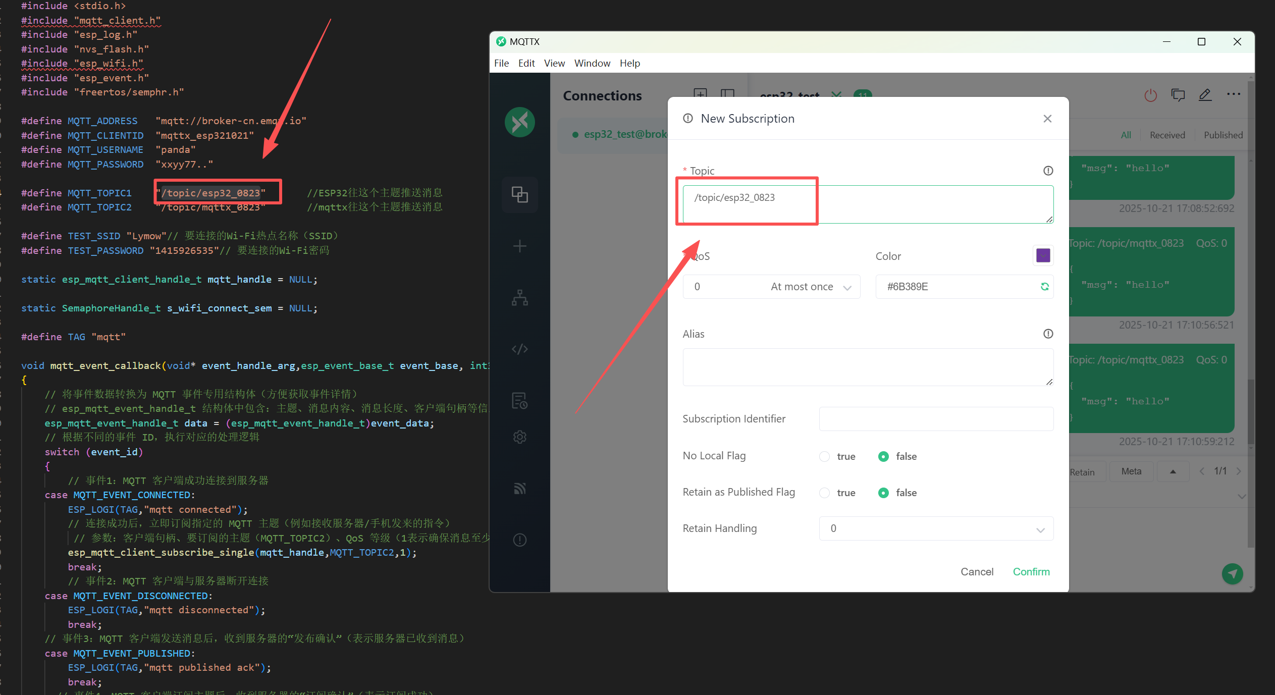Open the settings gear in the sidebar
This screenshot has height=695, width=1275.
click(x=519, y=437)
